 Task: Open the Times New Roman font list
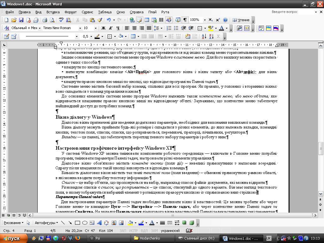point(80,28)
